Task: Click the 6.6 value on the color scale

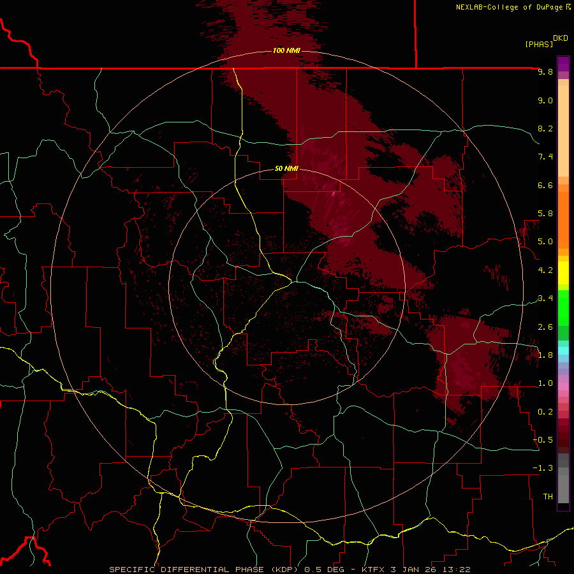Action: click(x=545, y=186)
